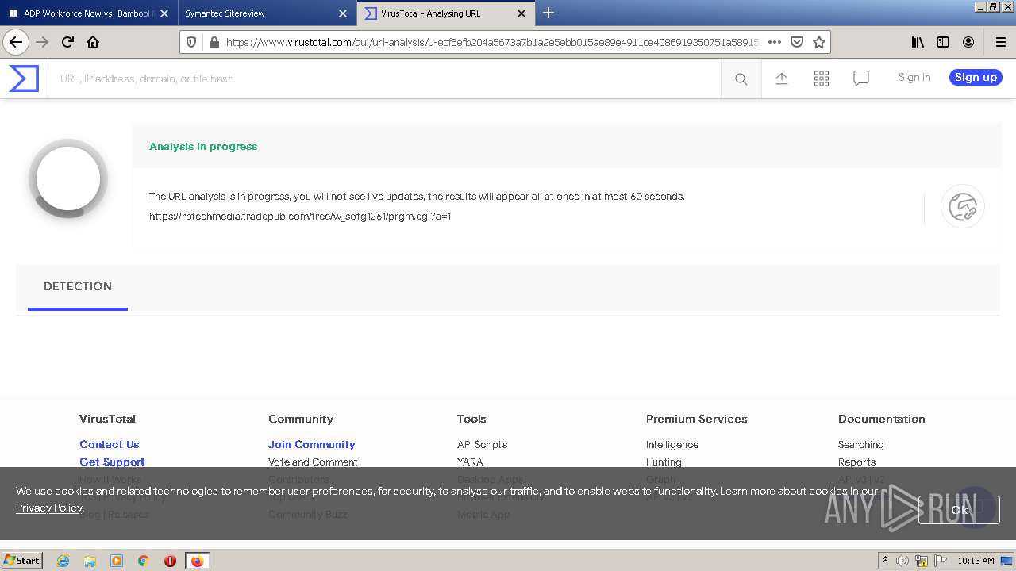The width and height of the screenshot is (1016, 571).
Task: Open the Firefox account icon
Action: (x=968, y=42)
